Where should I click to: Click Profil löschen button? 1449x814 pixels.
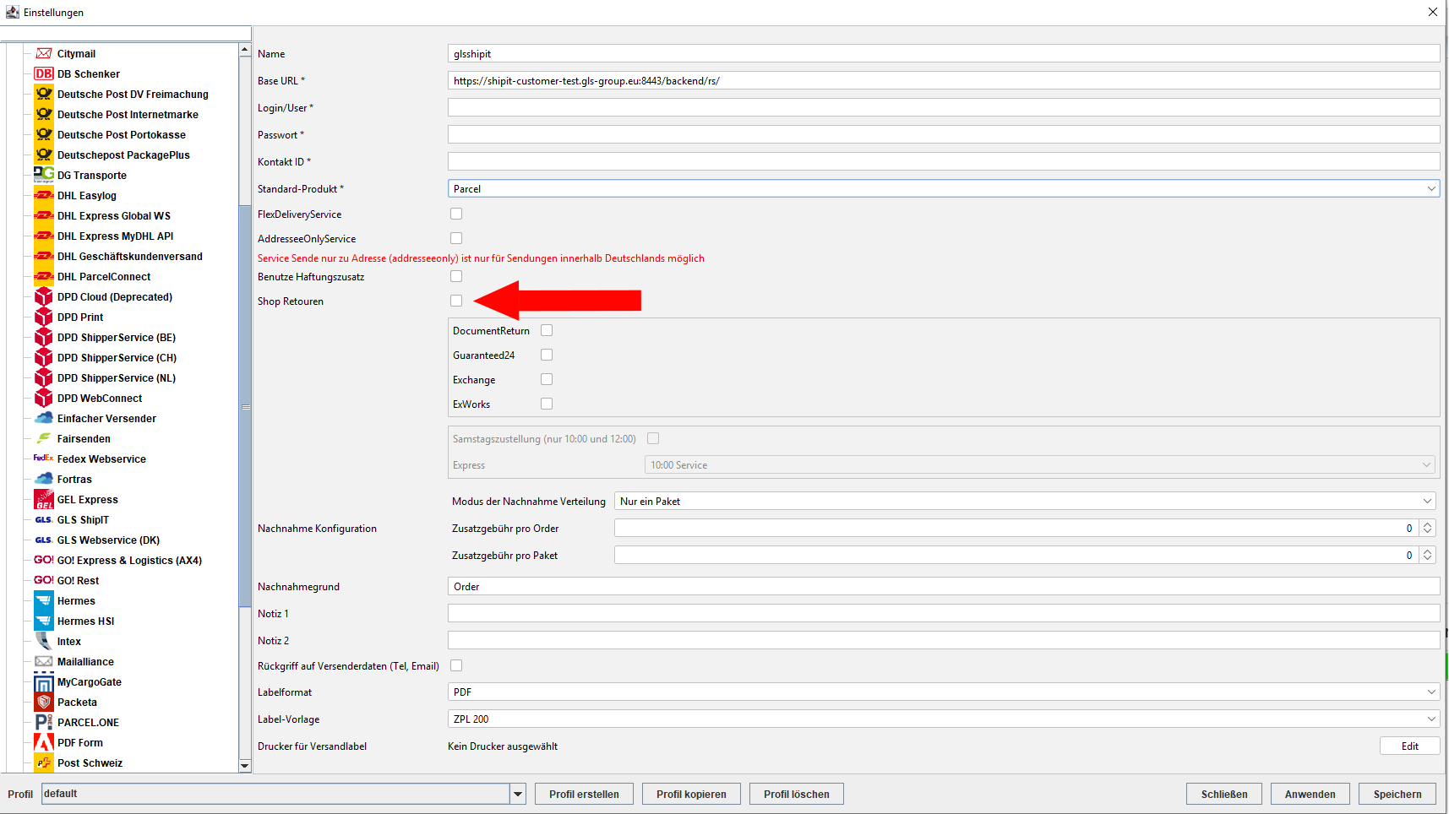797,794
